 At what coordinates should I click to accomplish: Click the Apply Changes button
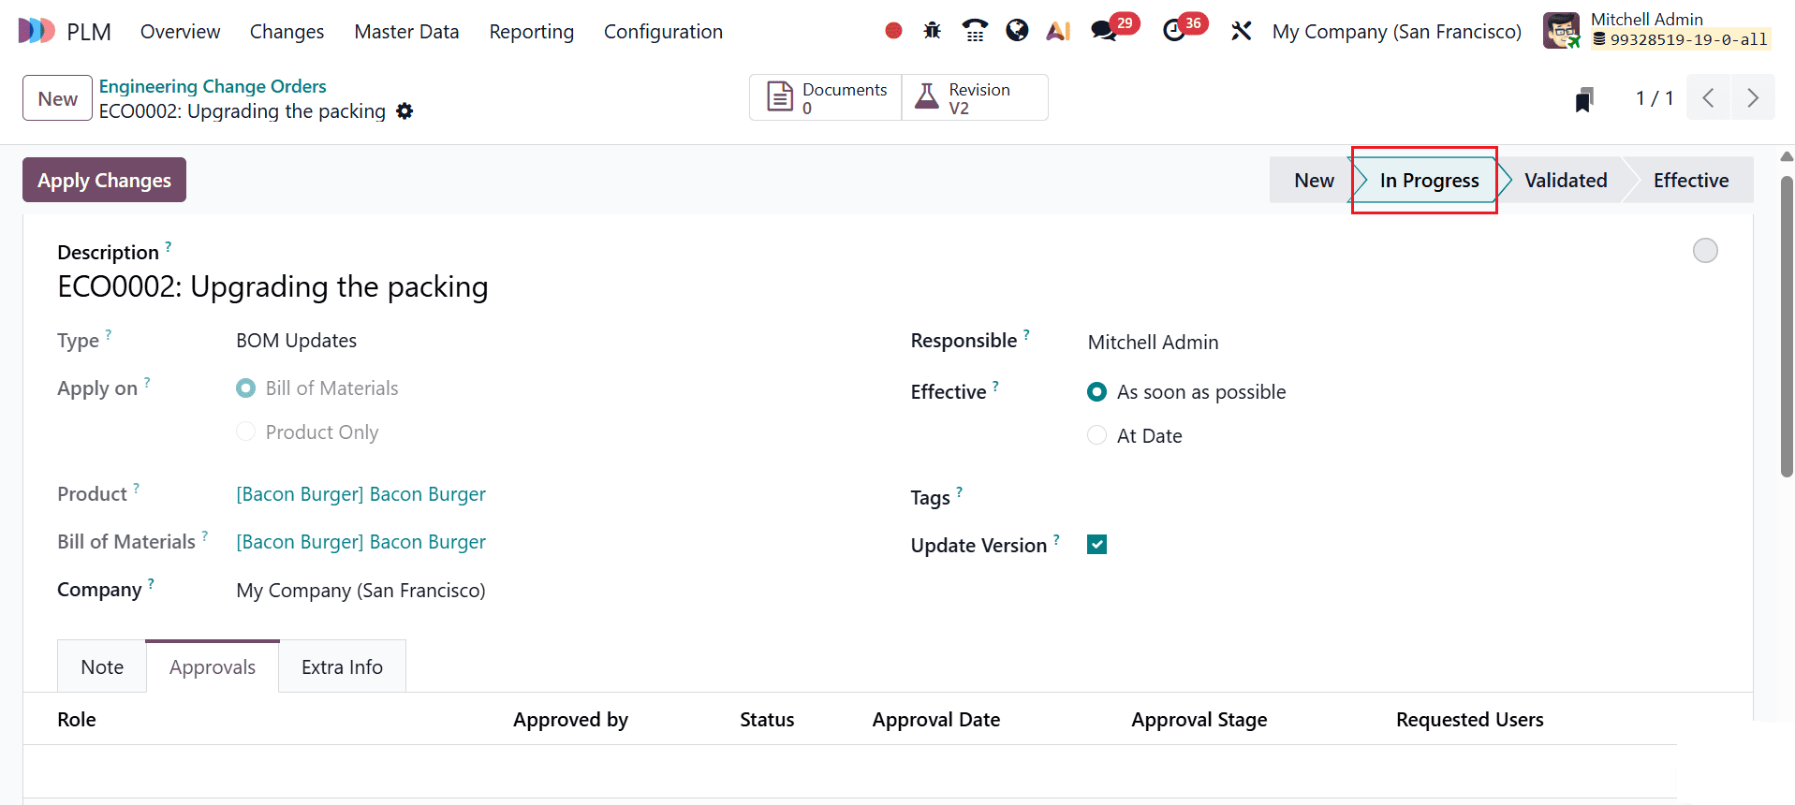click(104, 180)
